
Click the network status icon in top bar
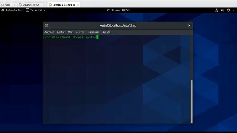point(217,10)
